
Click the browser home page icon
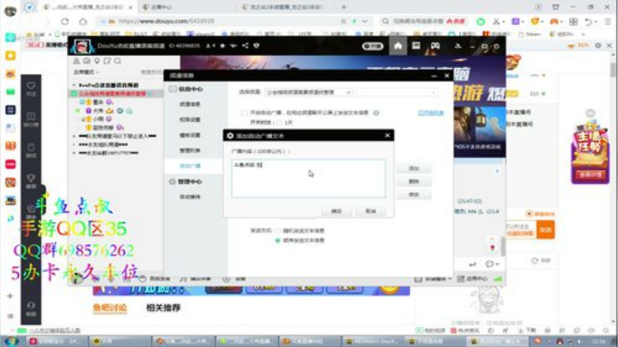coord(82,21)
